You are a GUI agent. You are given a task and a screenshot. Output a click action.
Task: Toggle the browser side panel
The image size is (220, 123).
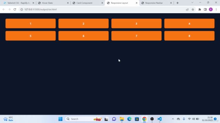coord(205,10)
